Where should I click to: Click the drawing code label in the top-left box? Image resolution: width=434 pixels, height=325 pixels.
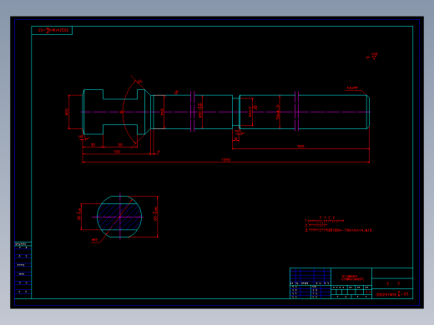(x=53, y=30)
